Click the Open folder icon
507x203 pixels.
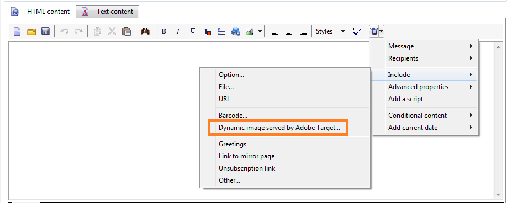(x=31, y=31)
